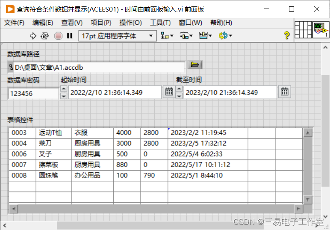Select table cell 4000

coord(127,133)
